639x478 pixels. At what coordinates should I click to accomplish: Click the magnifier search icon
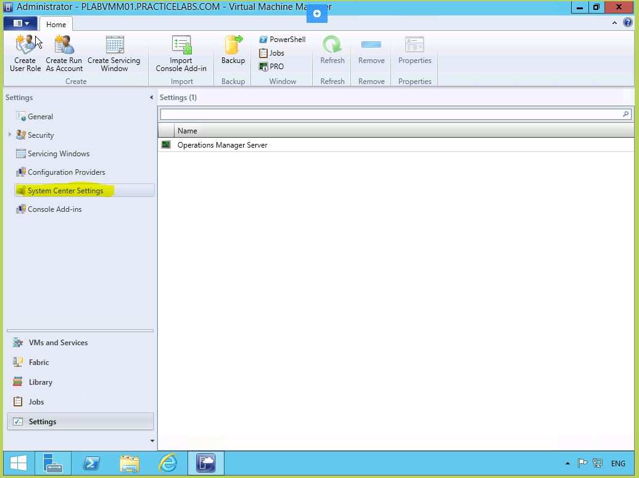click(625, 114)
